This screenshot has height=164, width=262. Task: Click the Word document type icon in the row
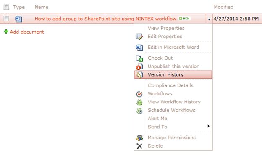tap(18, 19)
